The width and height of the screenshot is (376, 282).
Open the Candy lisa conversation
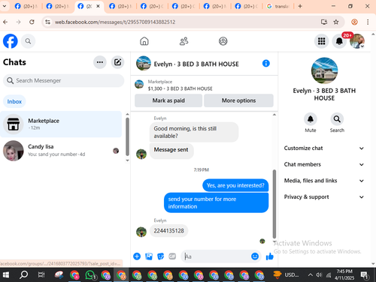click(x=61, y=150)
